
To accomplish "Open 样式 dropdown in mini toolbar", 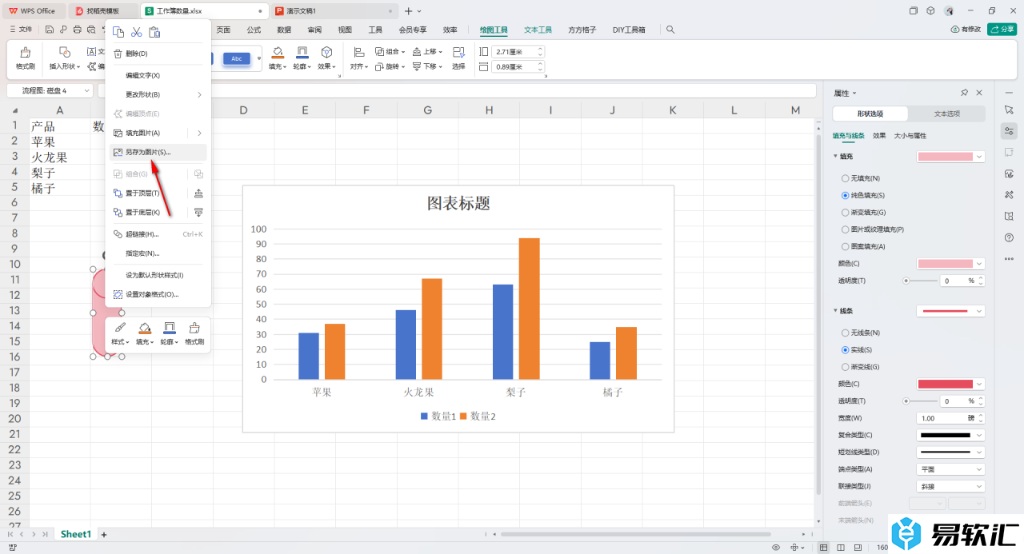I will pos(120,333).
